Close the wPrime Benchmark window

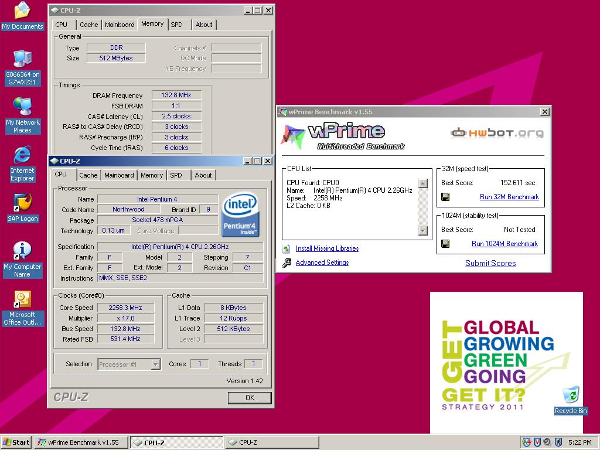tap(545, 112)
